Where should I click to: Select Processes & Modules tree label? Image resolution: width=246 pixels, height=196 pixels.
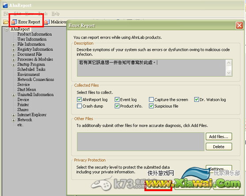(35, 59)
